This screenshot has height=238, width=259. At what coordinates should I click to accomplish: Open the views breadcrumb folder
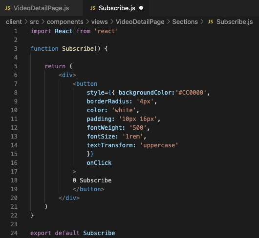[99, 22]
